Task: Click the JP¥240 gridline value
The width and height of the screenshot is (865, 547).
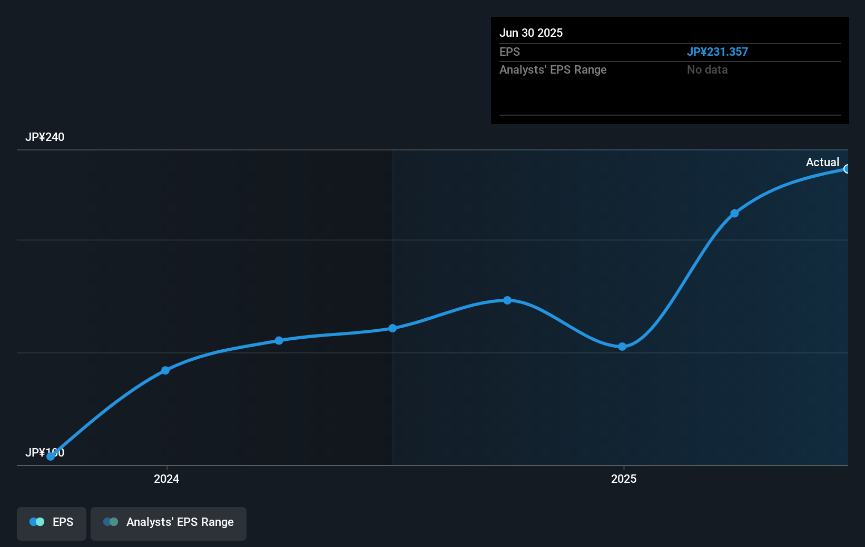Action: click(x=45, y=137)
